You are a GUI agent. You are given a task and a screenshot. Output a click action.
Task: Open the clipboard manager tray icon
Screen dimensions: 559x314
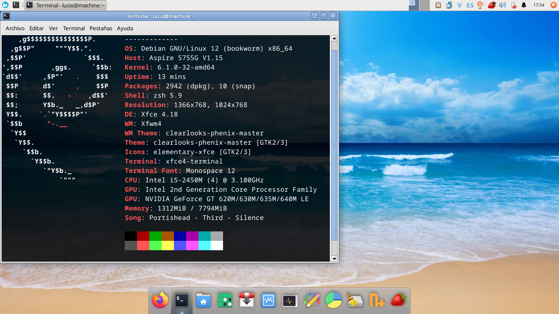tap(438, 5)
